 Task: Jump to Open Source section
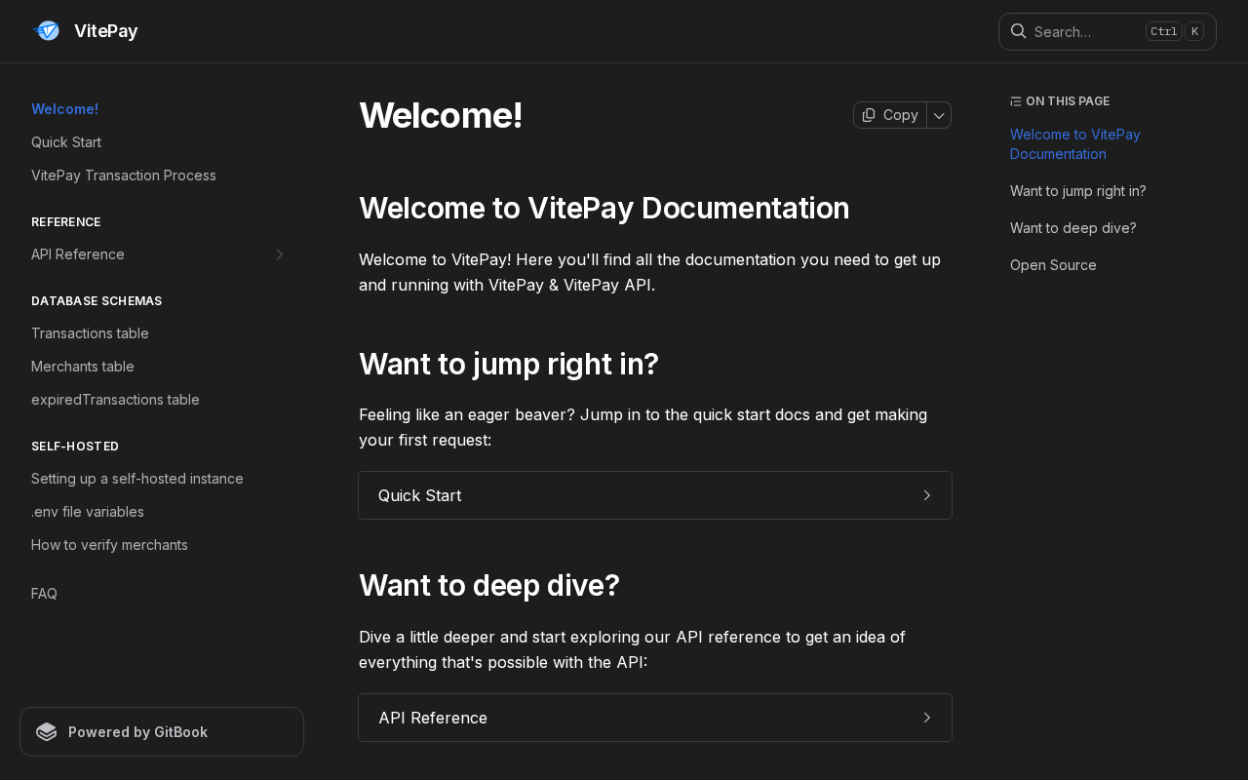(x=1053, y=265)
